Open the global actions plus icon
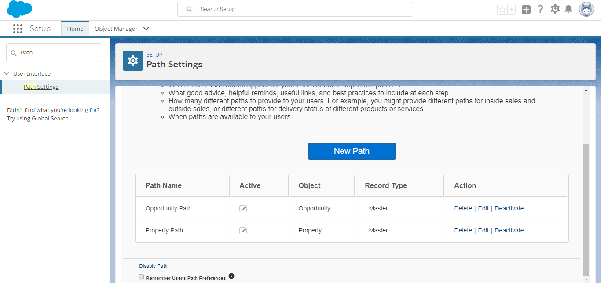 click(x=526, y=9)
